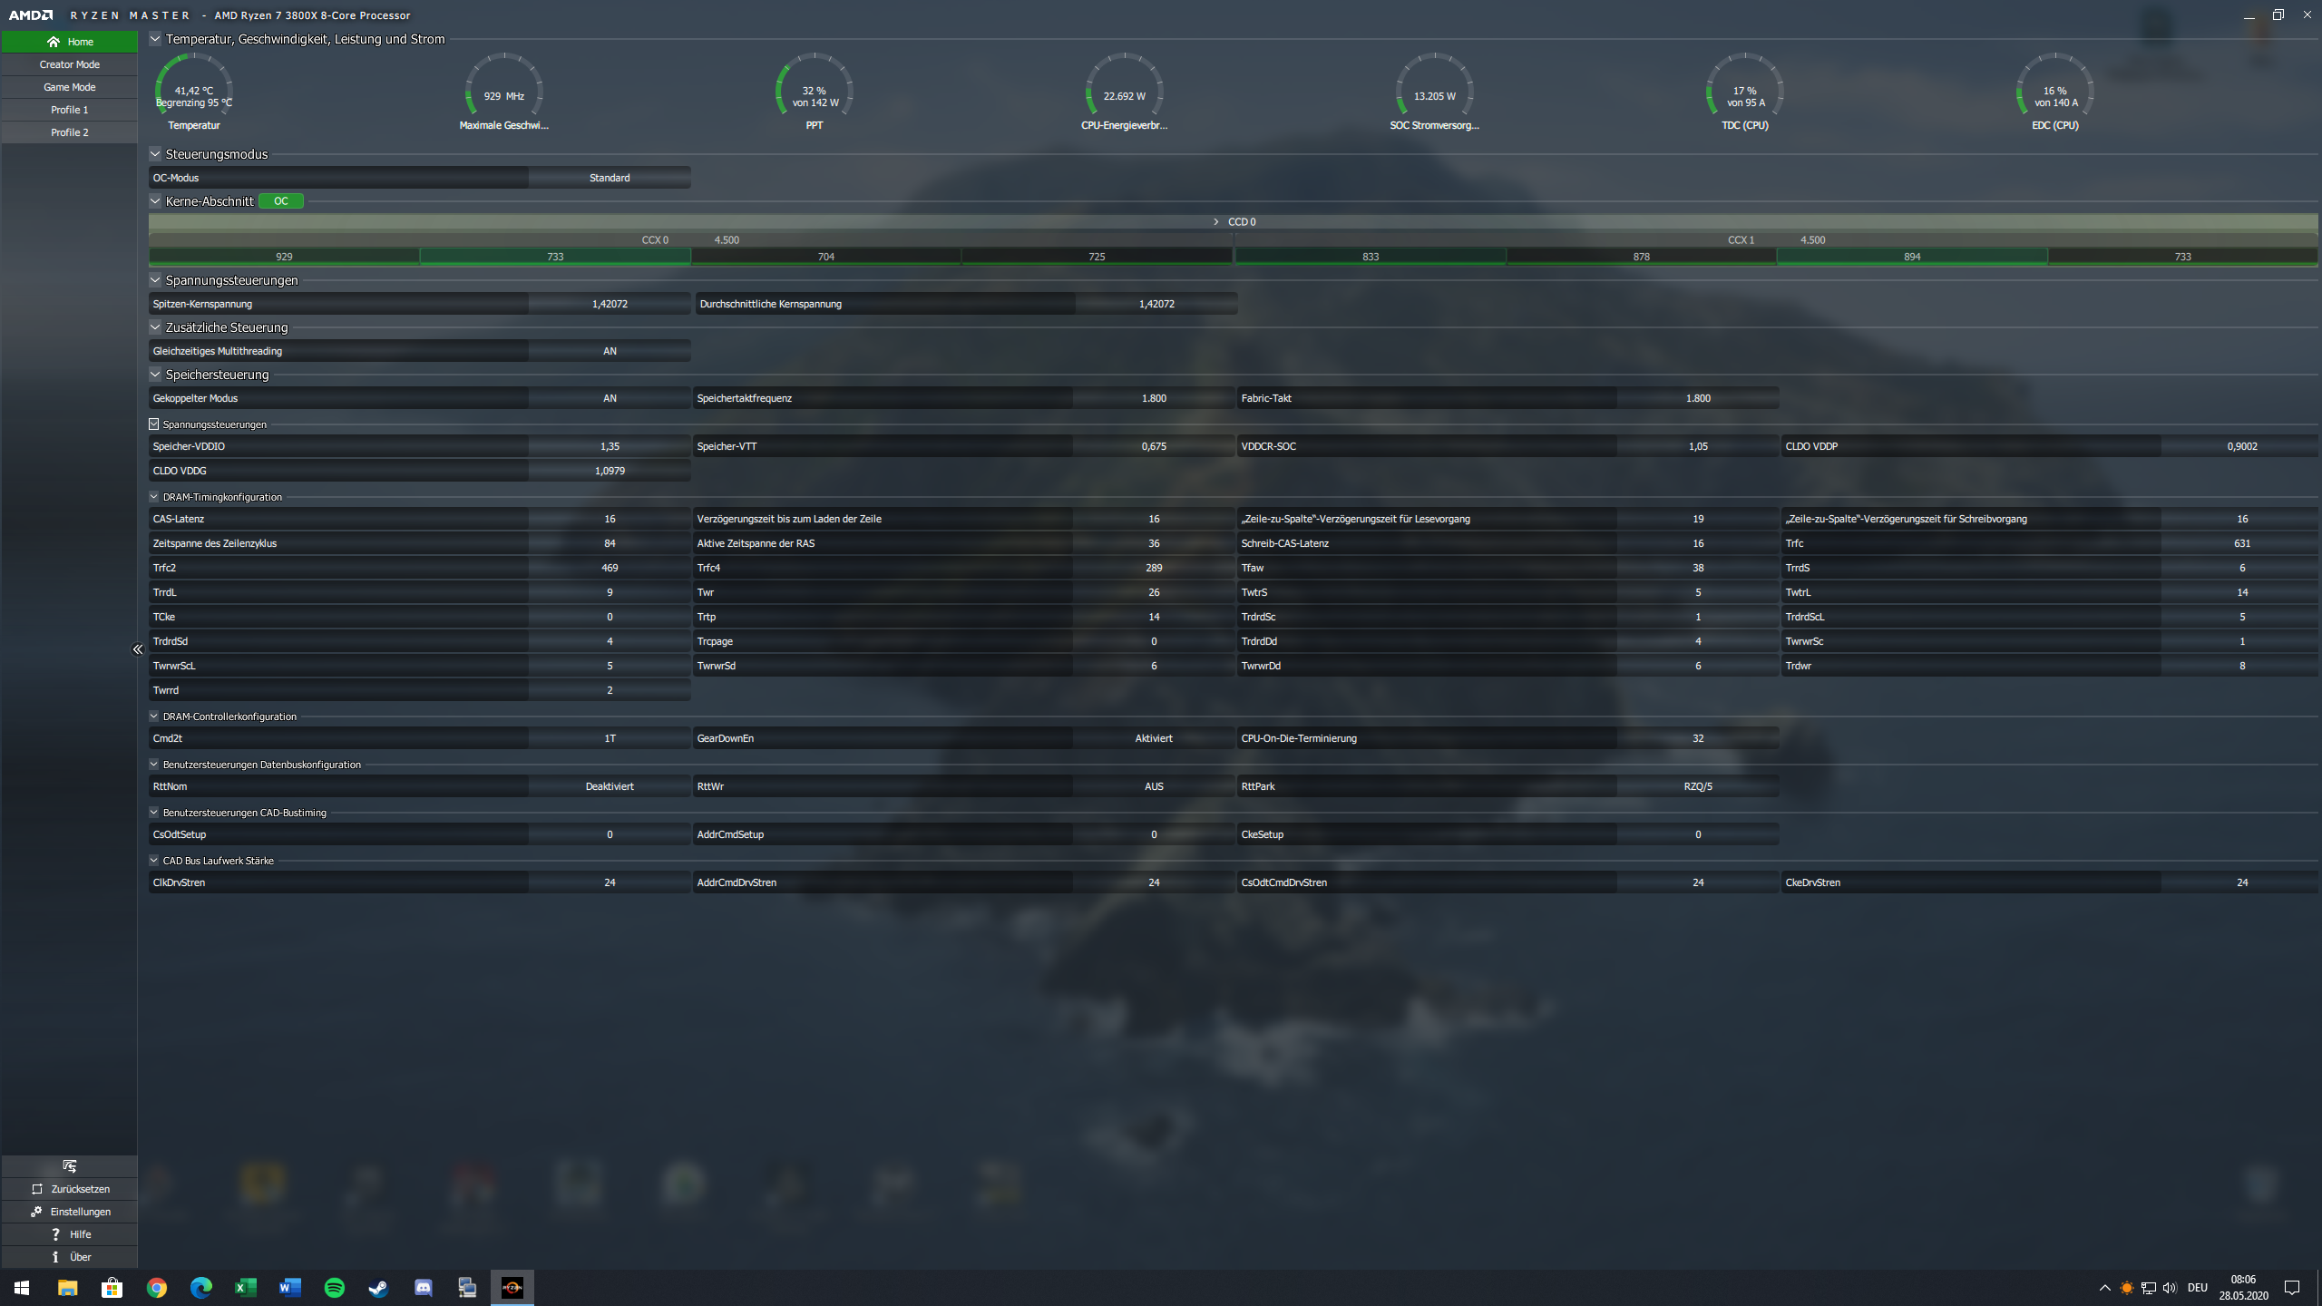Click the core bar showing 894
Viewport: 2322px width, 1306px height.
1912,257
